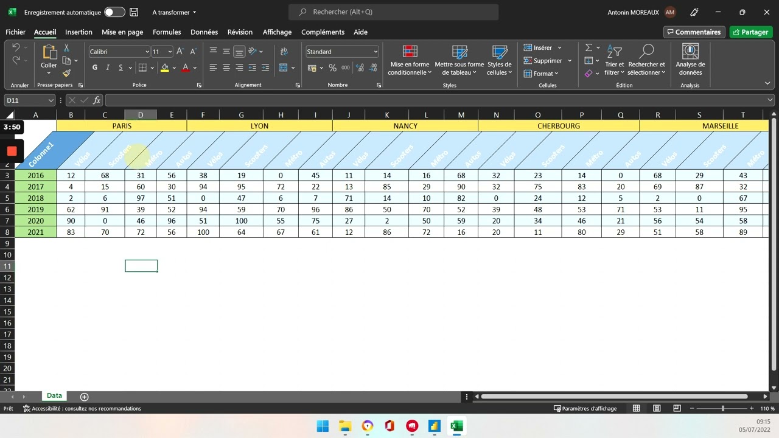Add a new sheet with plus icon

click(x=84, y=397)
